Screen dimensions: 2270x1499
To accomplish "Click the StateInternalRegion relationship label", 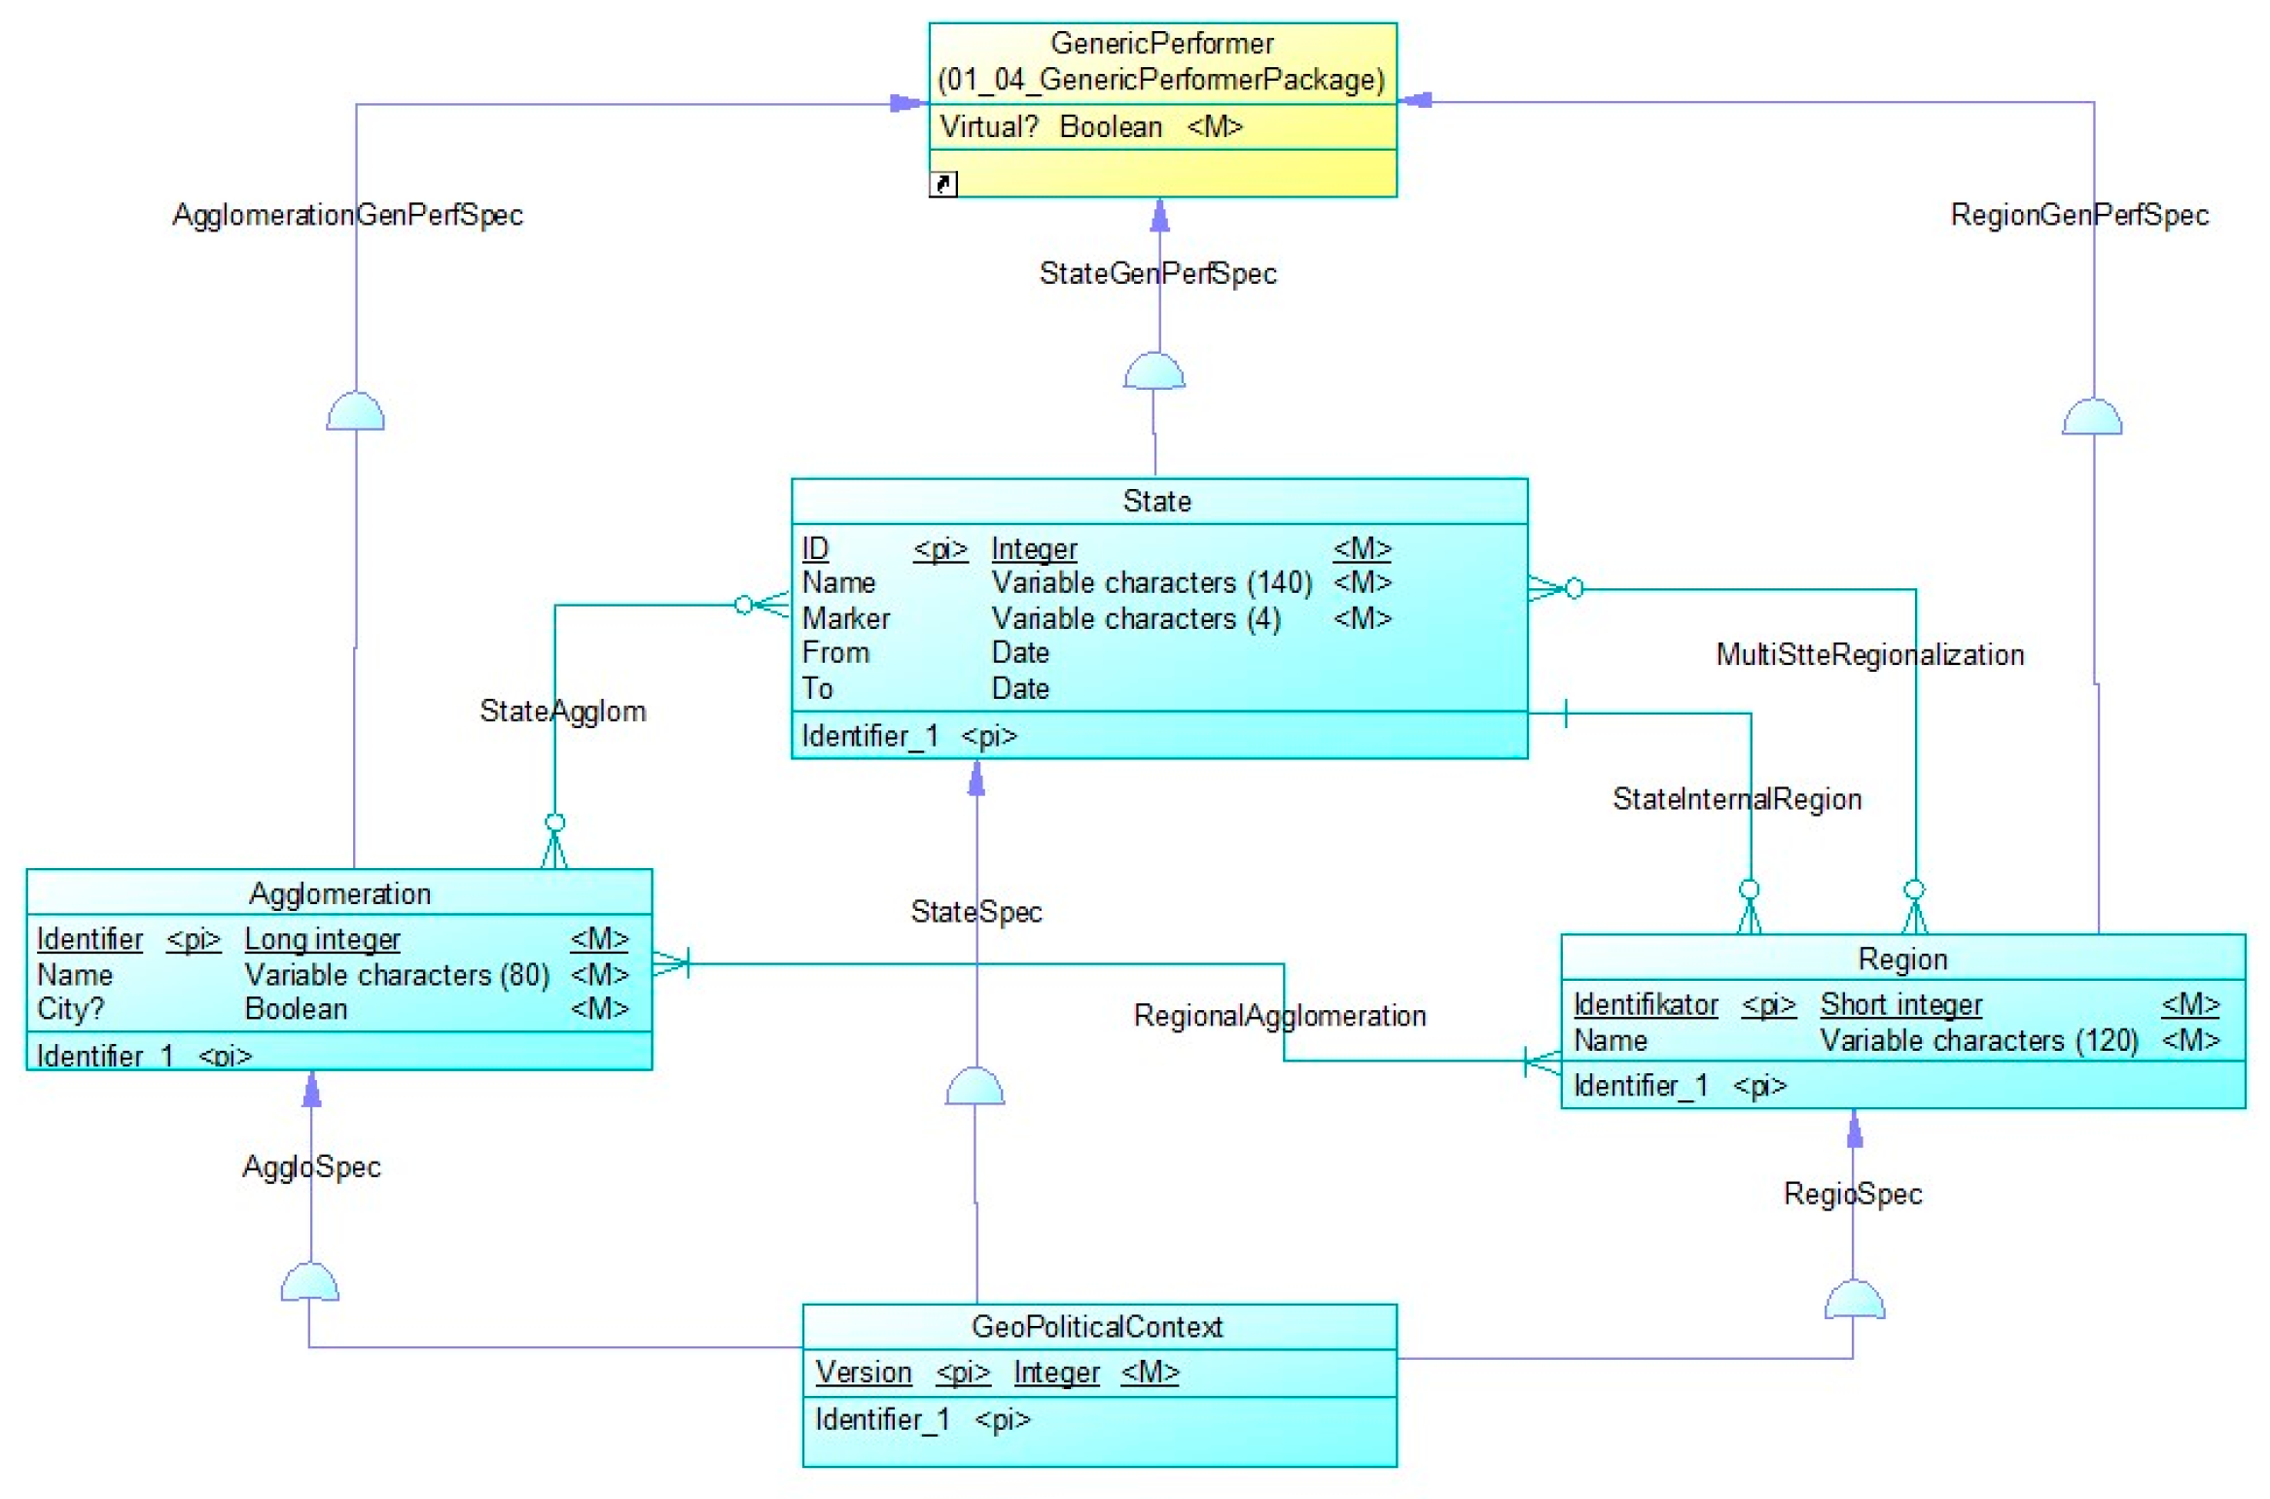I will coord(1736,799).
